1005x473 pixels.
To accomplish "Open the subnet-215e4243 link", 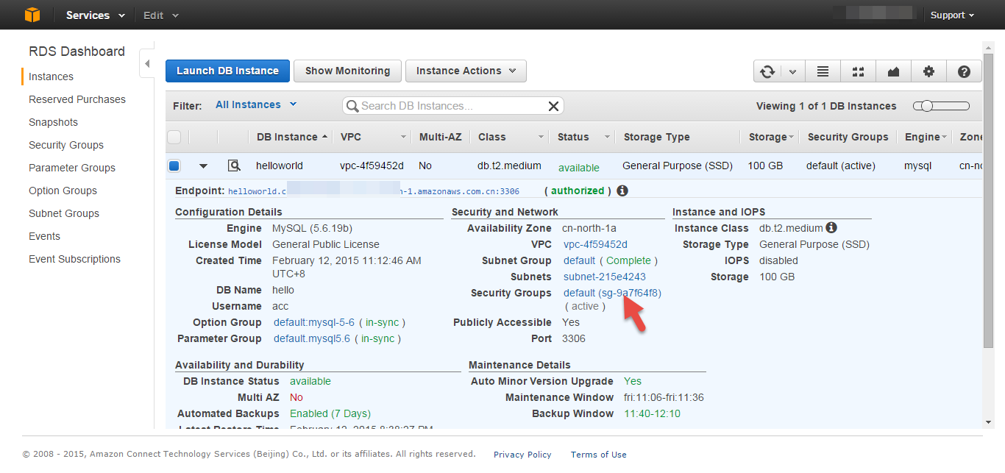I will pyautogui.click(x=605, y=277).
